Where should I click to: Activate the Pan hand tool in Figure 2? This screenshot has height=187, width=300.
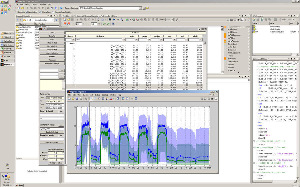pyautogui.click(x=99, y=99)
